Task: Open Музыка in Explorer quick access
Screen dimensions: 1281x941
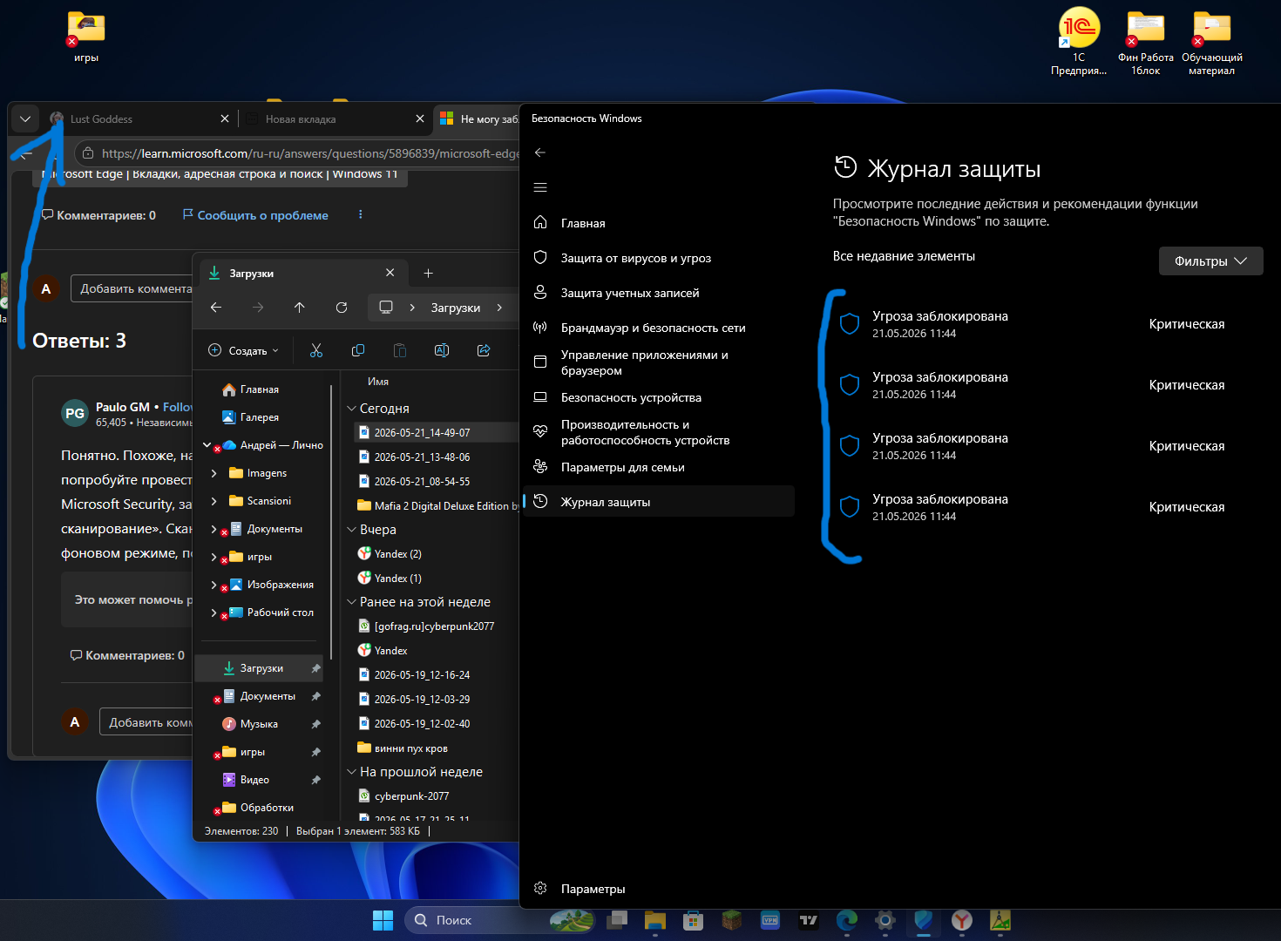Action: point(259,724)
